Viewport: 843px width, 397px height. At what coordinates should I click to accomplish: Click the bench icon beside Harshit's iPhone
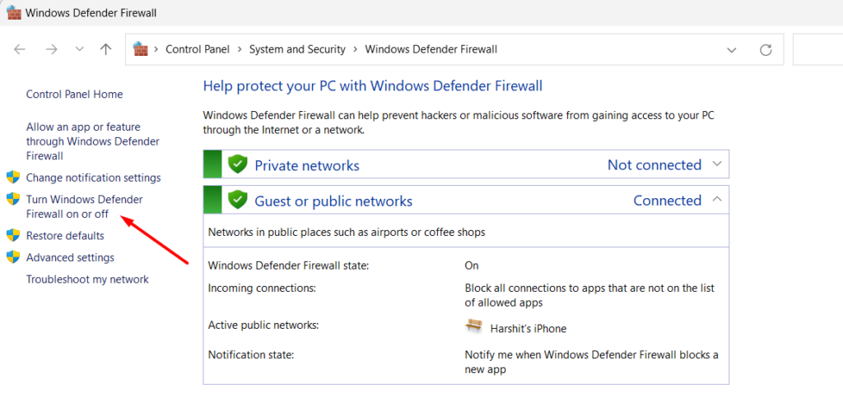pyautogui.click(x=473, y=327)
